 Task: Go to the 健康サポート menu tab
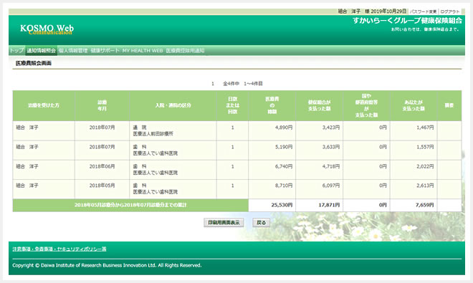[x=105, y=50]
